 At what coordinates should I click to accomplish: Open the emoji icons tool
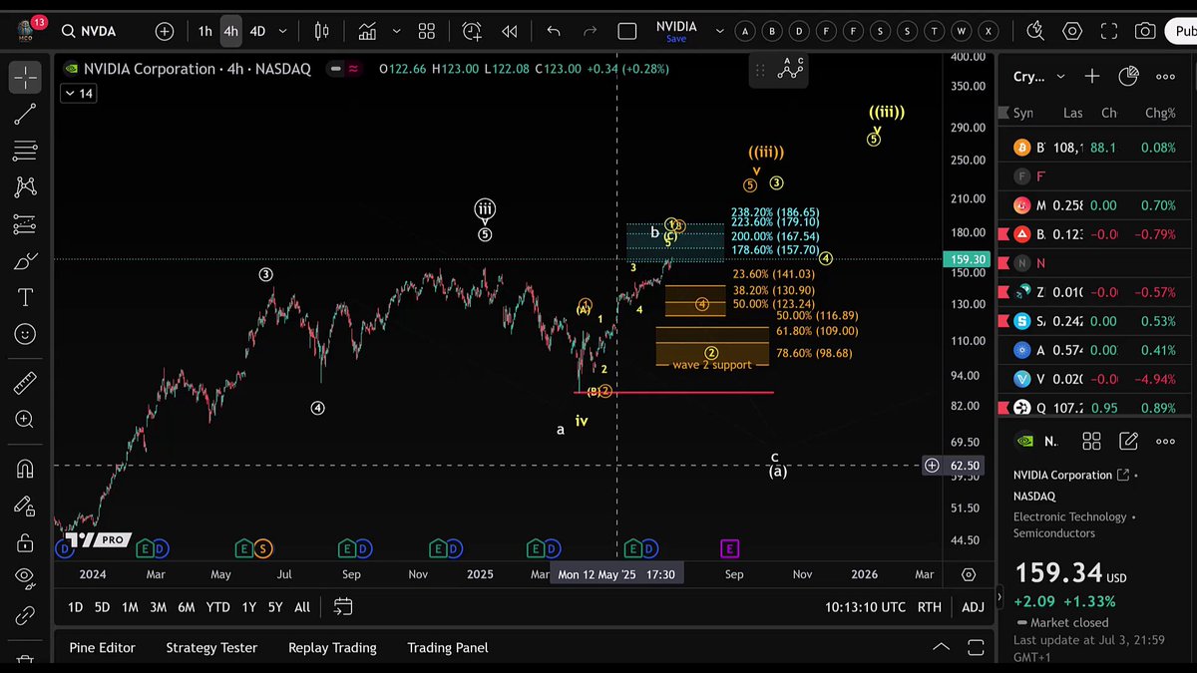tap(25, 335)
